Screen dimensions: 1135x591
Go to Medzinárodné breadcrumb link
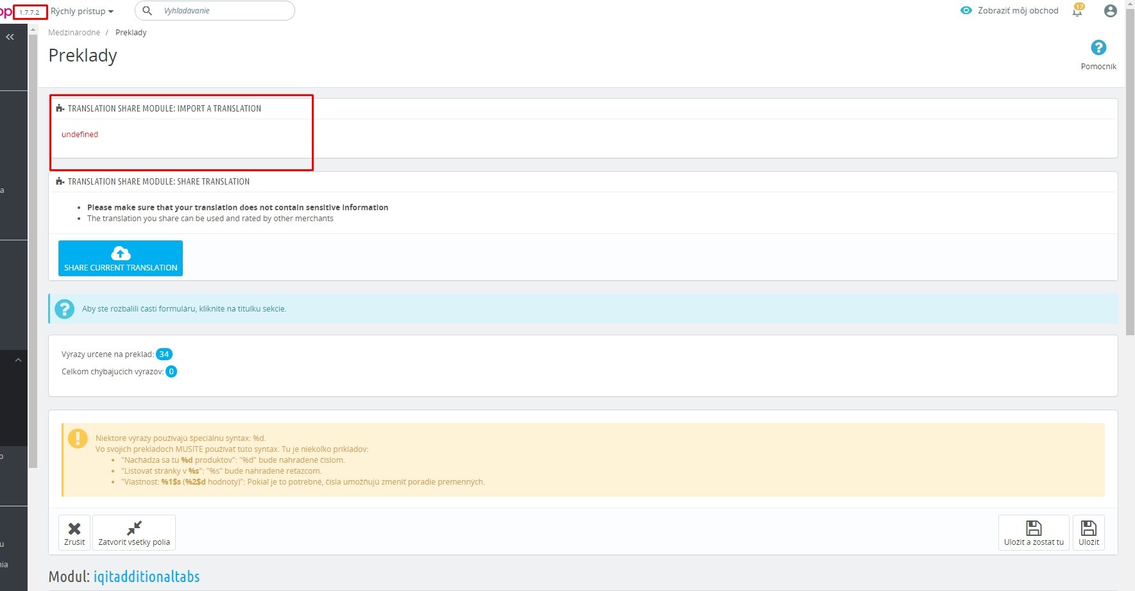pyautogui.click(x=74, y=33)
